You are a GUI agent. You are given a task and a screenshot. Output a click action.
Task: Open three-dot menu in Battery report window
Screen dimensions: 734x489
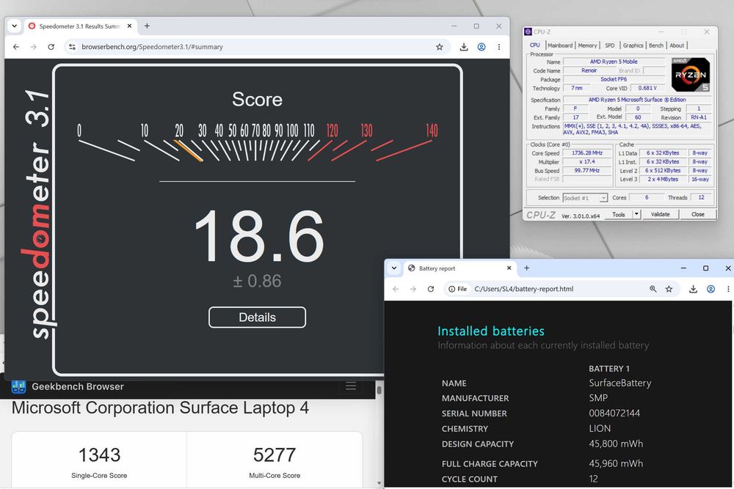728,289
